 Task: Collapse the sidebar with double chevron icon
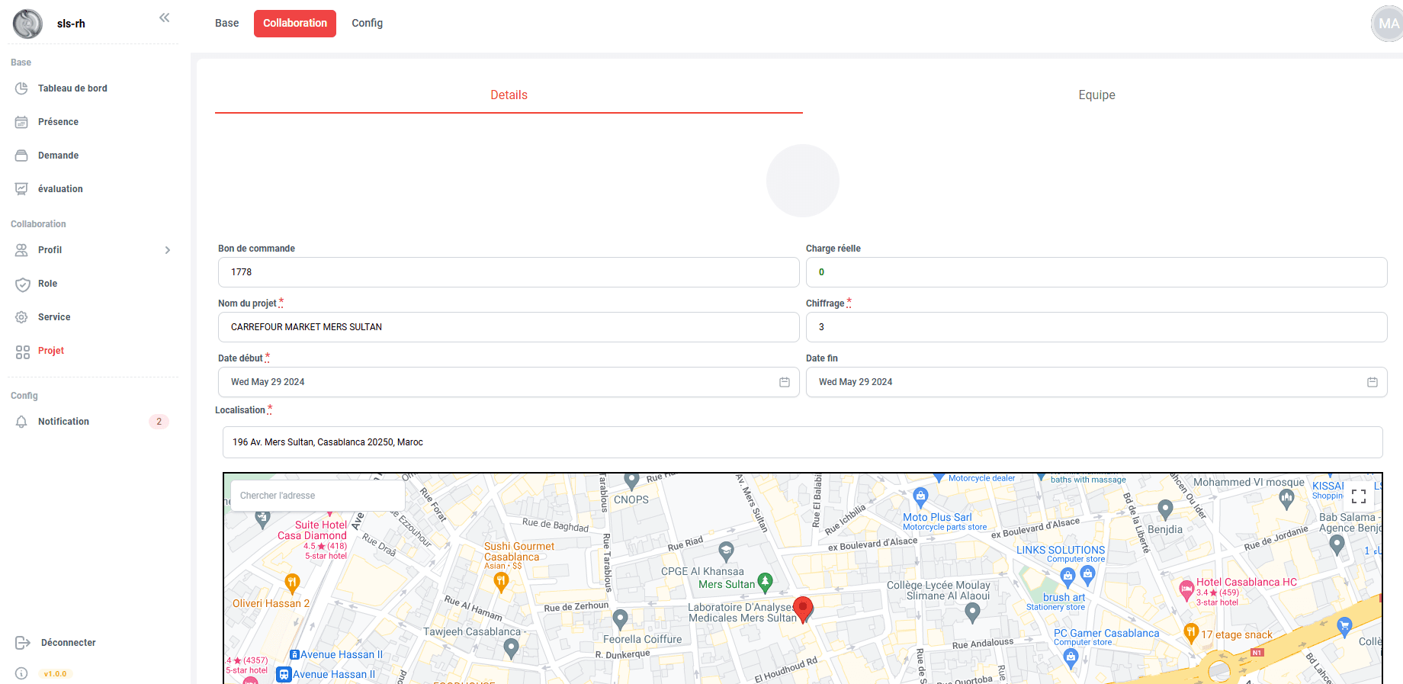pos(164,18)
